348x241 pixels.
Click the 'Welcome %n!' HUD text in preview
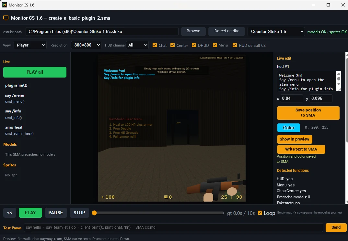pyautogui.click(x=114, y=71)
